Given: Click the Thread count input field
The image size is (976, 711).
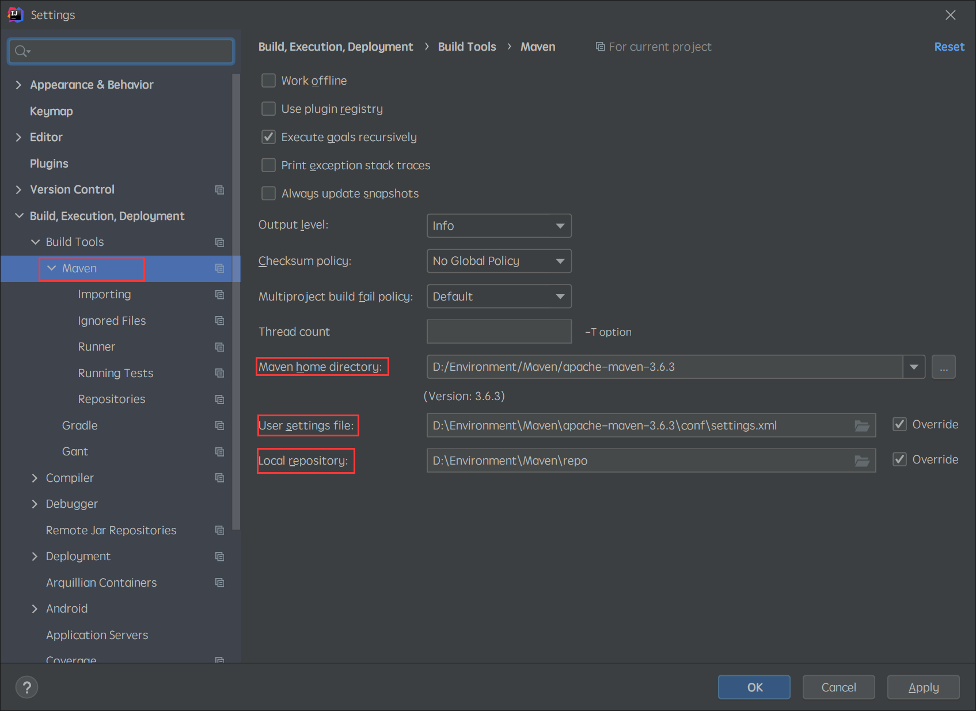Looking at the screenshot, I should 499,332.
